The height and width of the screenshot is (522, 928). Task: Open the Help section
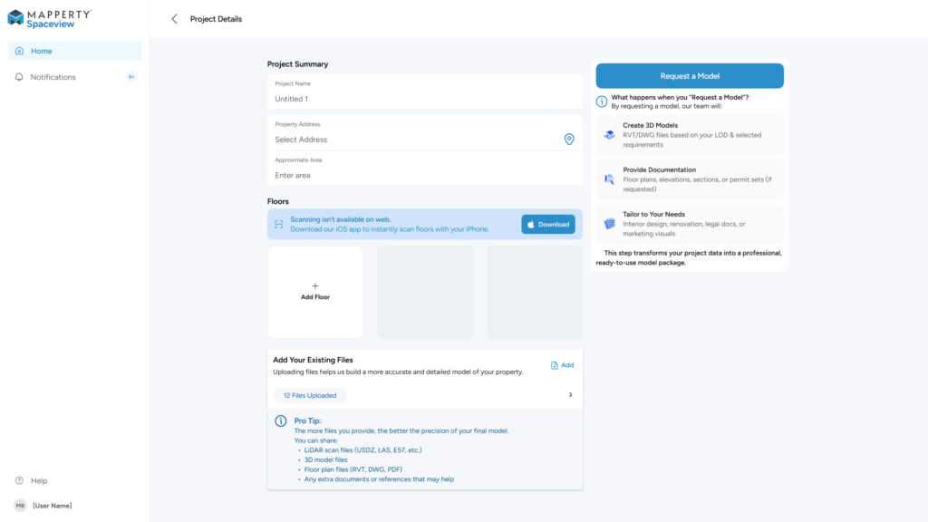[x=38, y=480]
